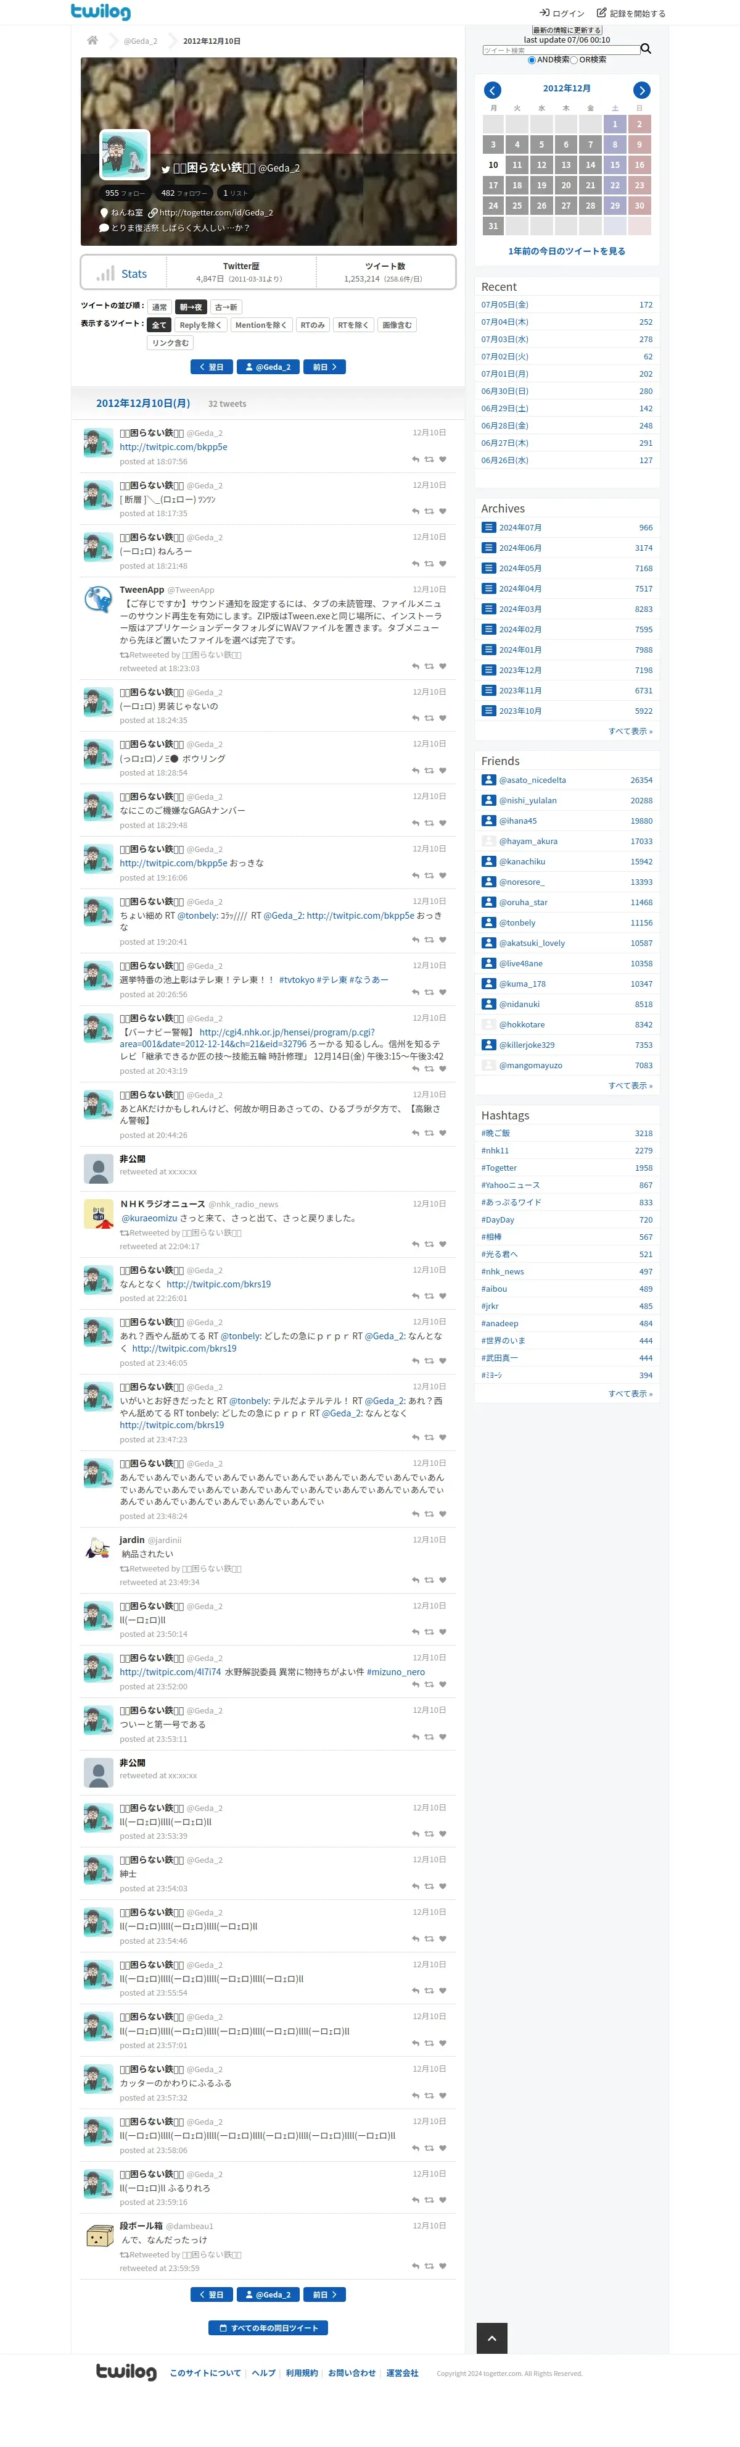
Task: Reply to the GAGAナンバー tweet
Action: pyautogui.click(x=416, y=824)
